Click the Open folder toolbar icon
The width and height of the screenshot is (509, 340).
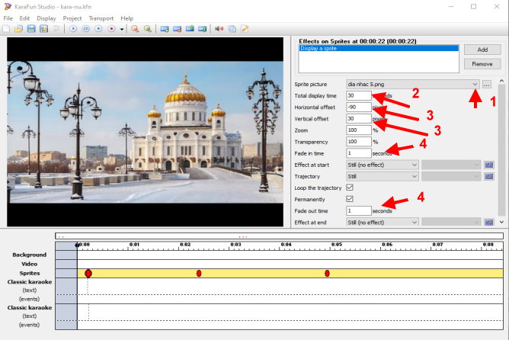[x=18, y=29]
